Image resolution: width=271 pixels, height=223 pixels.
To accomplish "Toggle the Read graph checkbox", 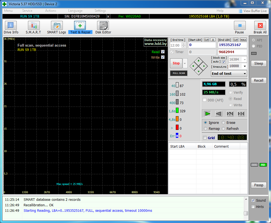I will click(163, 52).
